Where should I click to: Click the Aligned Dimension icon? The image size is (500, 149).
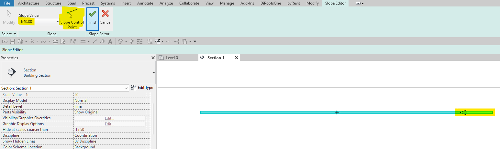pos(95,41)
